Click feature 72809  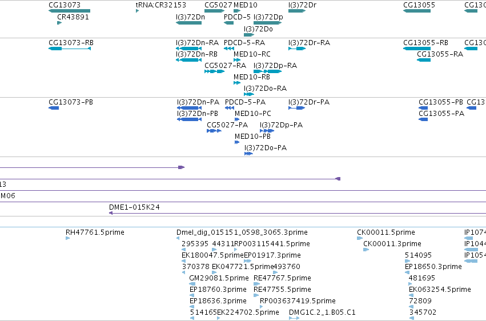coord(411,307)
